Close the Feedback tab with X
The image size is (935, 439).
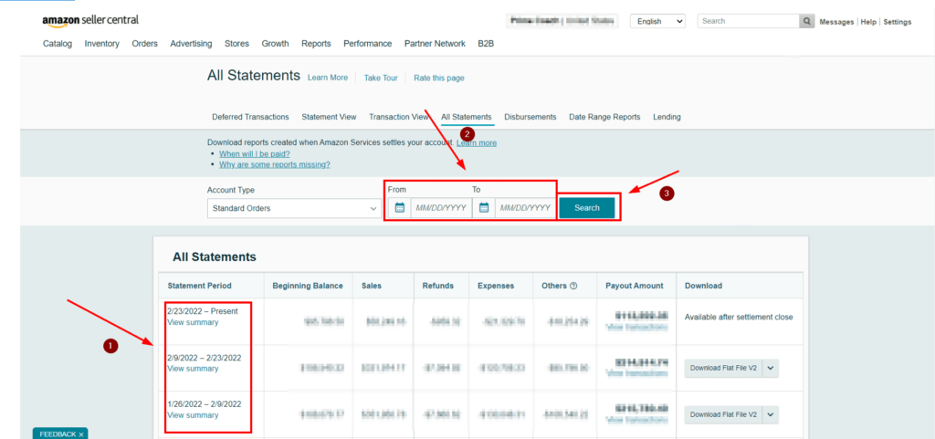click(x=81, y=434)
